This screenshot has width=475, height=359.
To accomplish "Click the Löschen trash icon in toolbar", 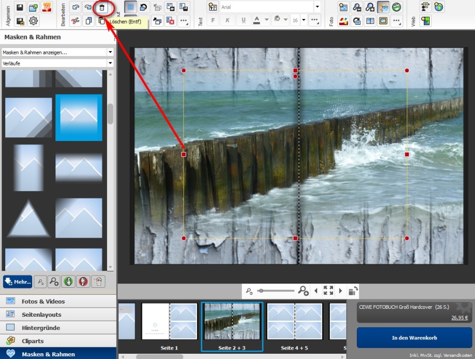I will tap(102, 7).
